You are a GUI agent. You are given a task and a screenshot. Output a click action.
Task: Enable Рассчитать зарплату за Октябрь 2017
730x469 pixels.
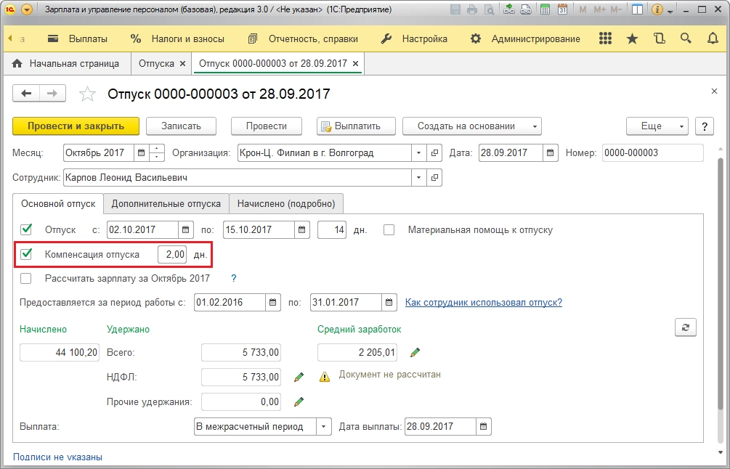point(26,278)
